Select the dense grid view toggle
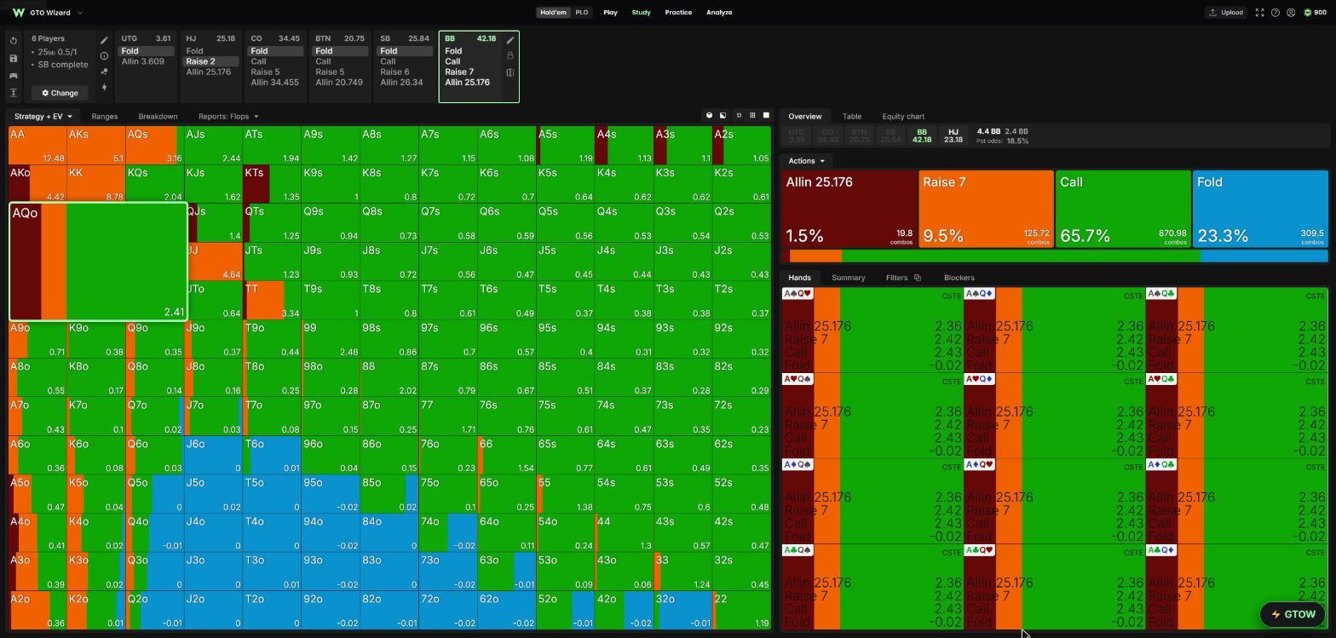Viewport: 1336px width, 638px height. coord(752,116)
